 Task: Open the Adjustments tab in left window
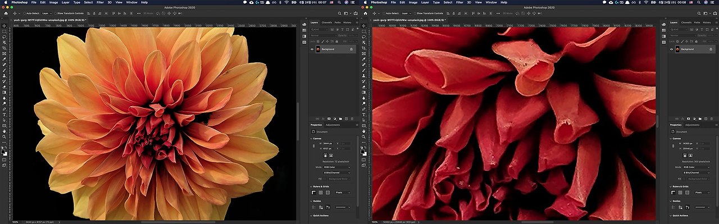click(x=333, y=125)
